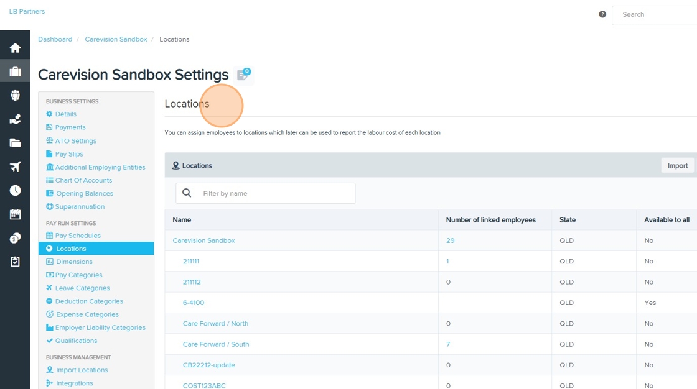The width and height of the screenshot is (697, 389).
Task: Click the lifebuoy icon next to Superannuation
Action: pyautogui.click(x=49, y=206)
